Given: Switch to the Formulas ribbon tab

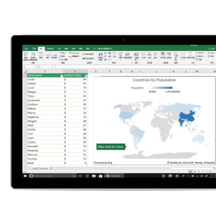Looking at the screenshot, I should coord(59,49).
